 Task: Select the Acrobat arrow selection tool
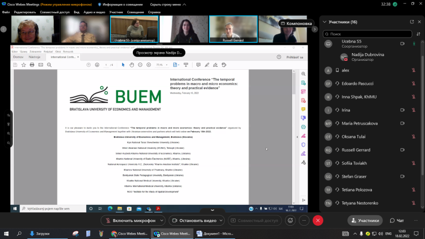click(x=123, y=65)
